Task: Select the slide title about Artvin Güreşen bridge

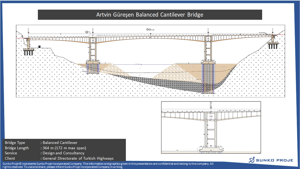Action: [150, 15]
